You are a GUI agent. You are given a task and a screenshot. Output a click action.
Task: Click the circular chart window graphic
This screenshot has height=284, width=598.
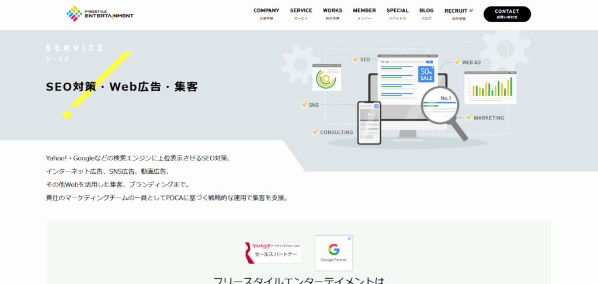point(326,78)
